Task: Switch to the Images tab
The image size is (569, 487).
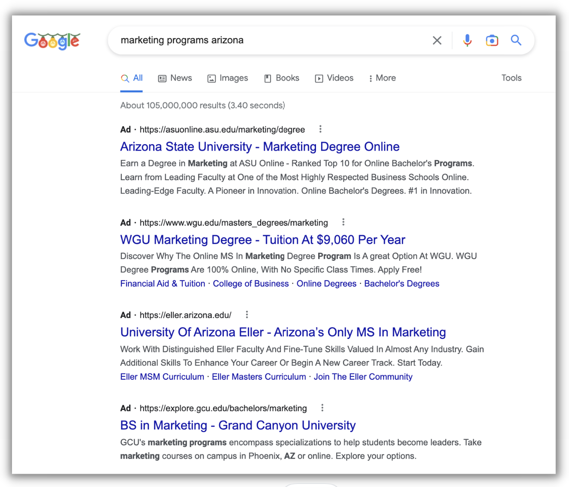Action: click(228, 78)
